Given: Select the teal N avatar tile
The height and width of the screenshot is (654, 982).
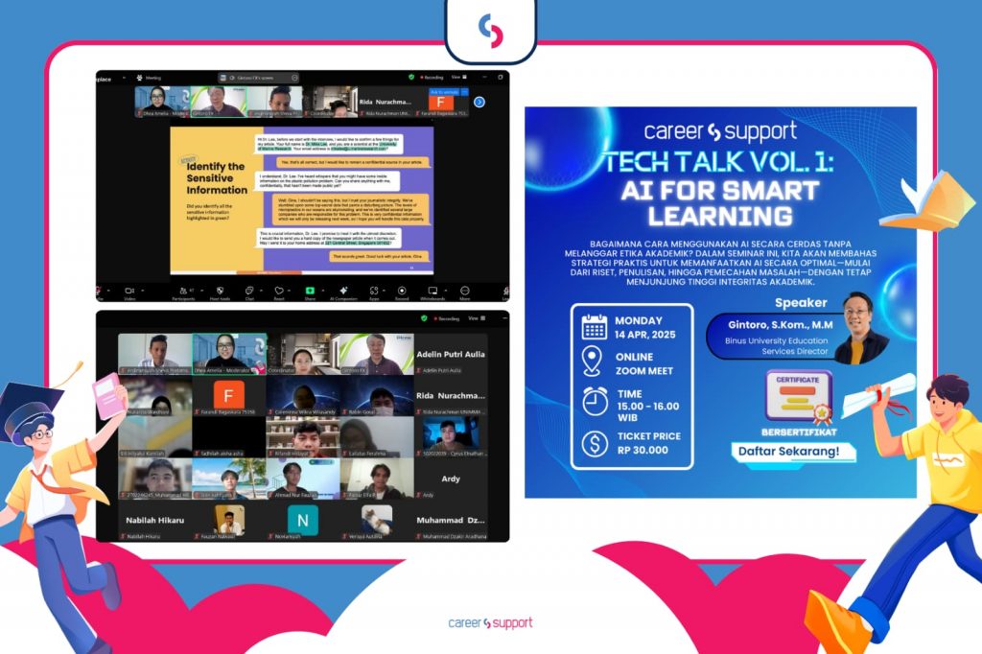Looking at the screenshot, I should pyautogui.click(x=302, y=521).
